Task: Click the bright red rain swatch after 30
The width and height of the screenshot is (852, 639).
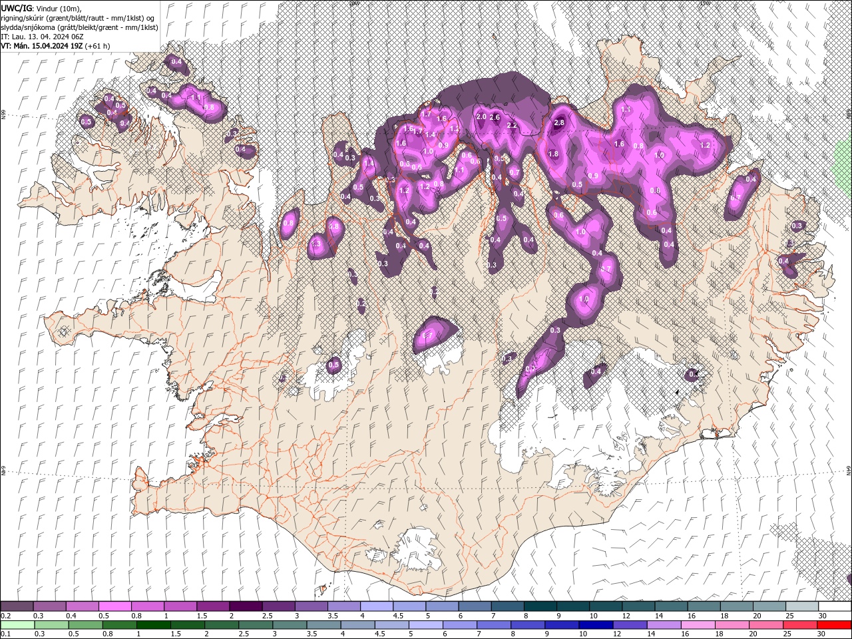Action: 834,624
